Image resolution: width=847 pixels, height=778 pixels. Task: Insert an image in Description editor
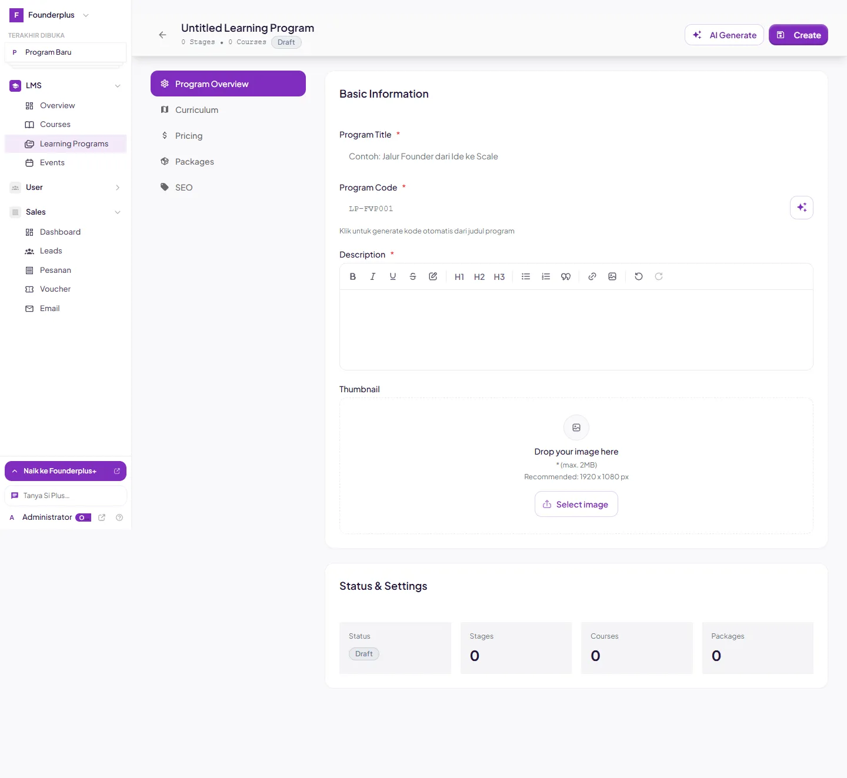pos(612,276)
